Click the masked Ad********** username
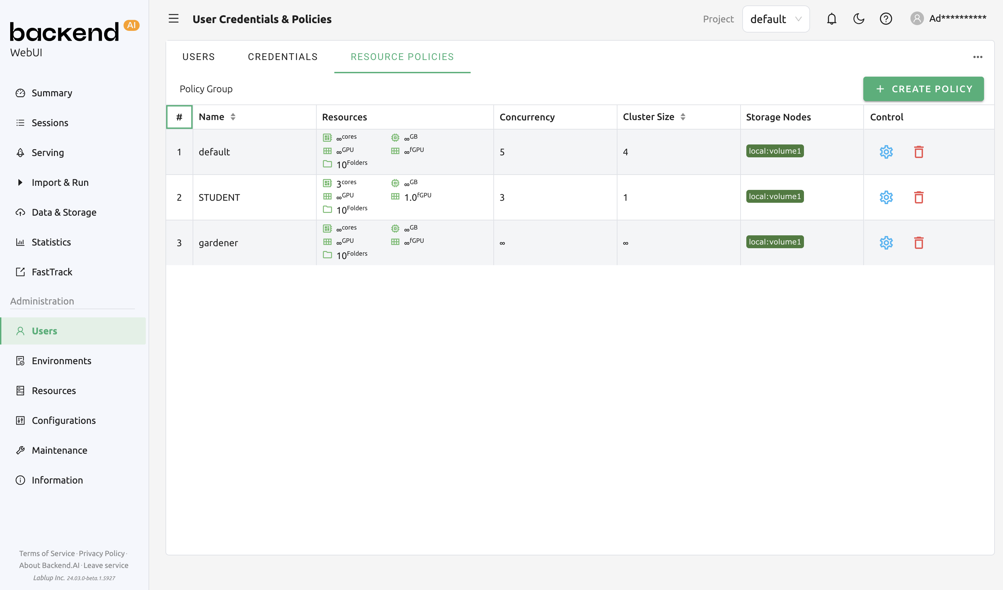The height and width of the screenshot is (590, 1003). click(958, 19)
